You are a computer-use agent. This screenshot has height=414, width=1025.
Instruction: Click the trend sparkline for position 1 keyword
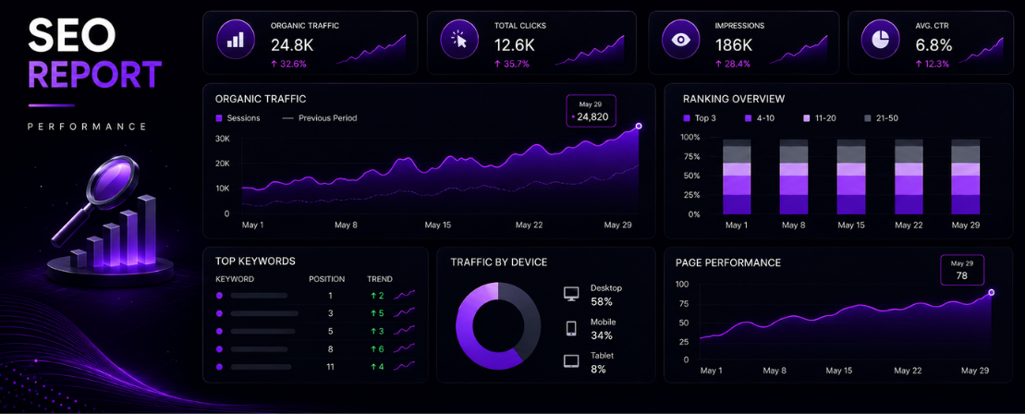point(404,295)
